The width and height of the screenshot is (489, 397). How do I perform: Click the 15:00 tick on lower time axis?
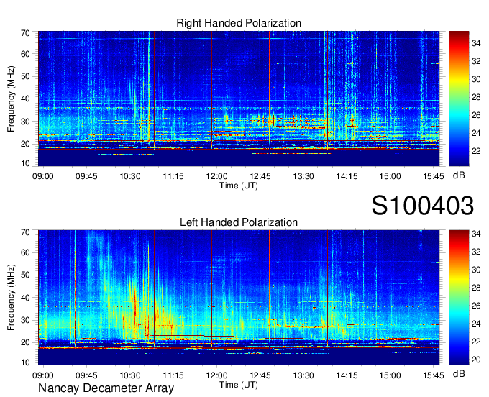[390, 375]
